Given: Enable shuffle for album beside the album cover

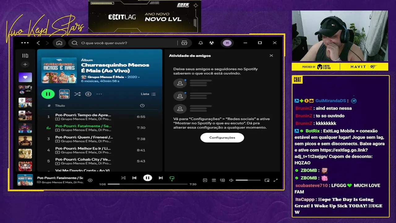Looking at the screenshot, I should pyautogui.click(x=77, y=94).
